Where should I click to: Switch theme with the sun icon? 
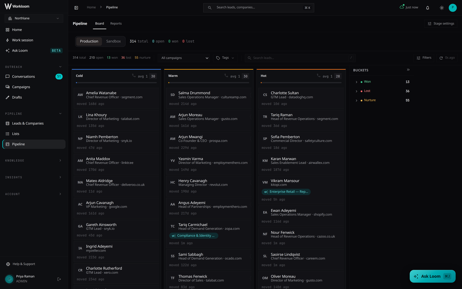coord(442,8)
